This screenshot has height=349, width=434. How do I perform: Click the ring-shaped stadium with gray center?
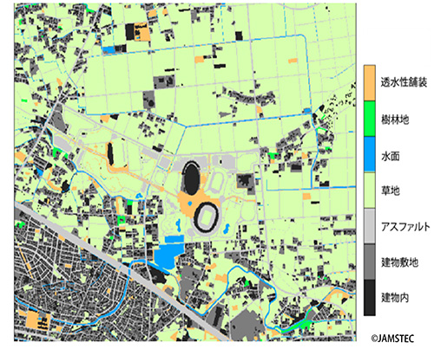tap(207, 217)
